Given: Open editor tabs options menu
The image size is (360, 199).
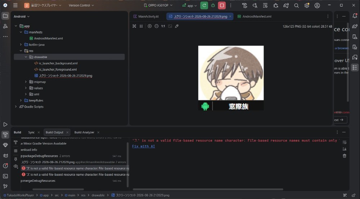Looking at the screenshot, I should [x=328, y=16].
